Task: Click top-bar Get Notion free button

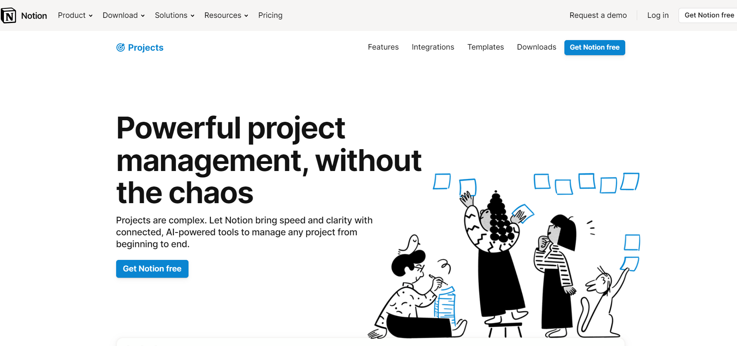Action: [x=708, y=15]
